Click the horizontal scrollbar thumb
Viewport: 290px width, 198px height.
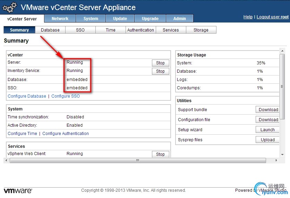tap(138, 160)
